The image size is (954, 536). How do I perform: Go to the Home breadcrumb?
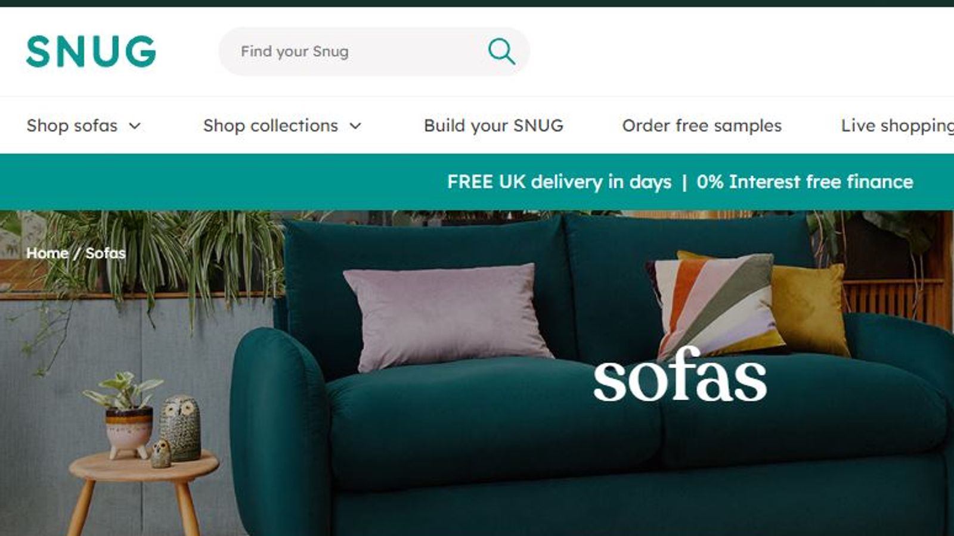pos(47,253)
